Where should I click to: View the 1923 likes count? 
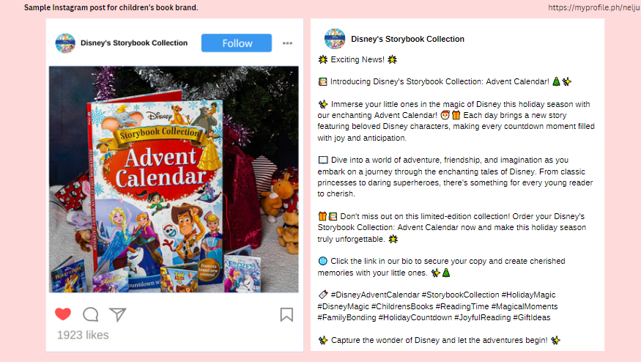tap(83, 335)
